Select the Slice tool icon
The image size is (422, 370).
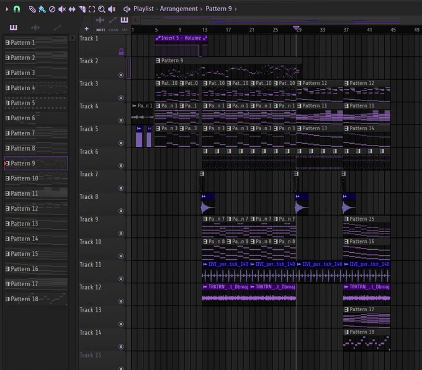[82, 9]
